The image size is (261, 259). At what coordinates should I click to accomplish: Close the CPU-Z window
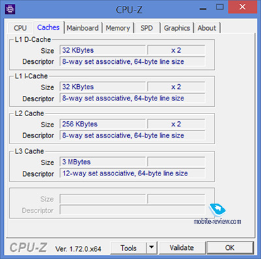[x=243, y=7]
